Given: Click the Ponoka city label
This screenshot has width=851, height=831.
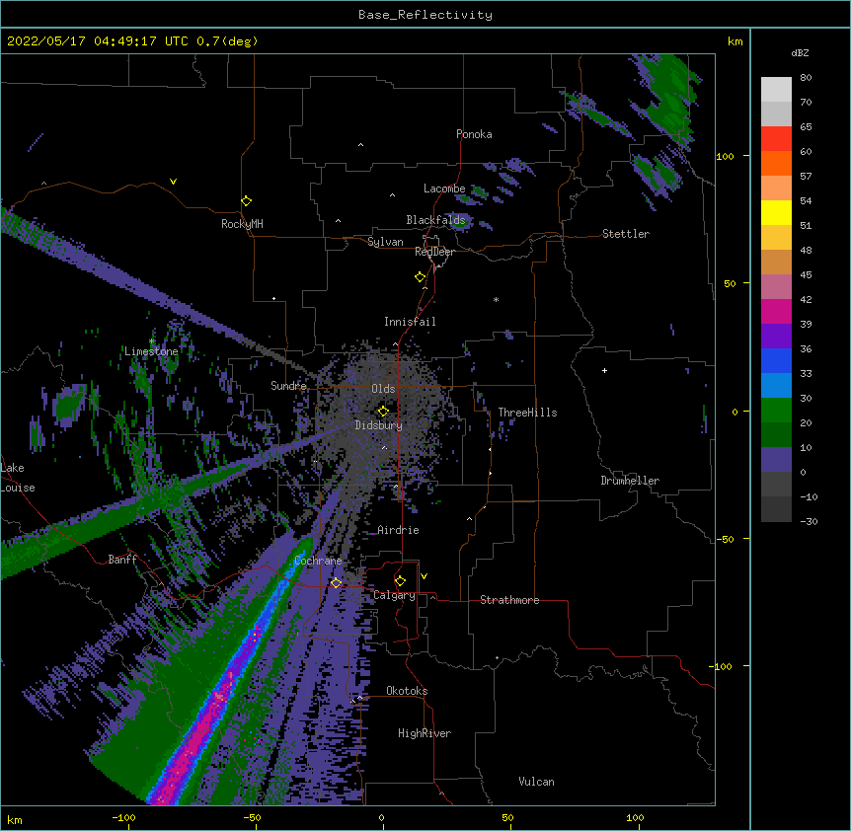Looking at the screenshot, I should tap(474, 134).
